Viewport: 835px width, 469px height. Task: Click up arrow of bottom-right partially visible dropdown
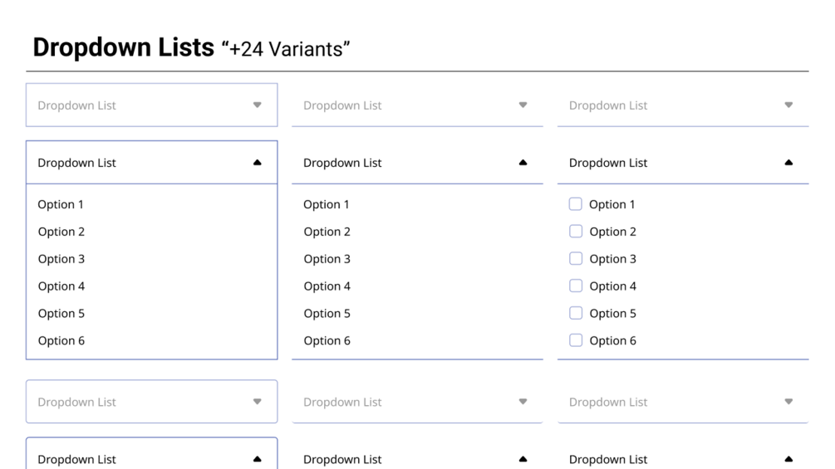tap(788, 459)
